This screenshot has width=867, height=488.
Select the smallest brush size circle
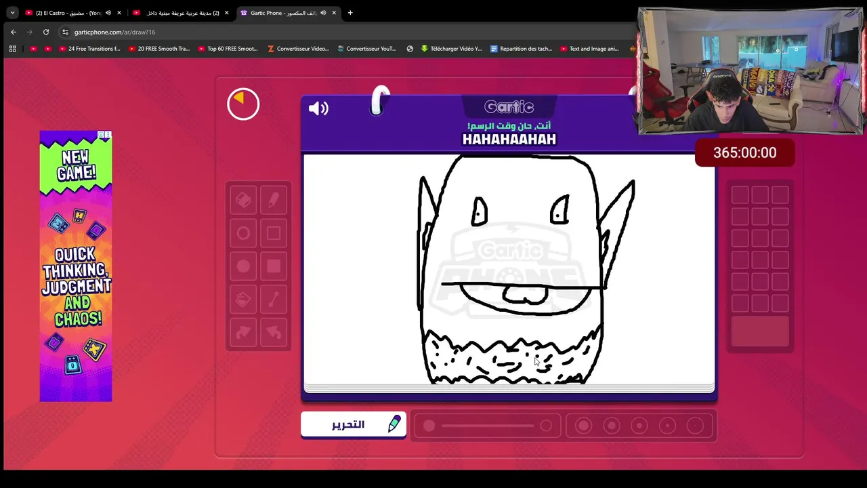click(x=695, y=426)
